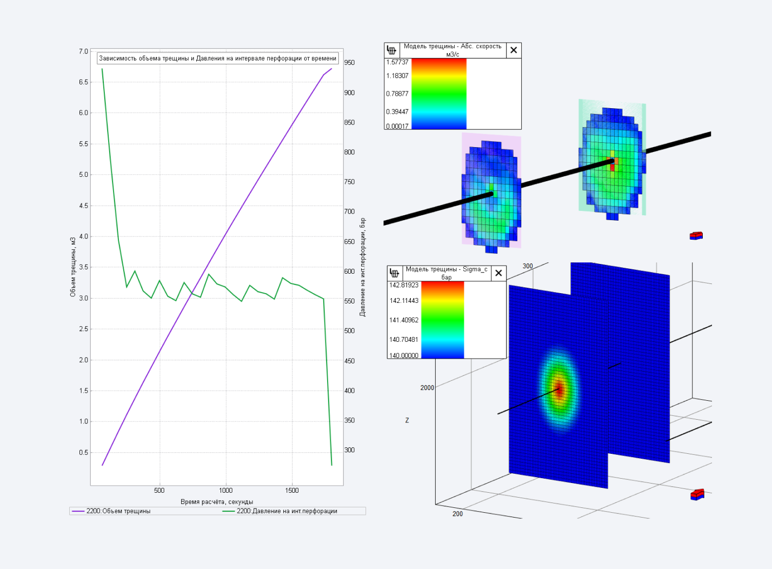Click the legend value 0.78877

point(397,94)
